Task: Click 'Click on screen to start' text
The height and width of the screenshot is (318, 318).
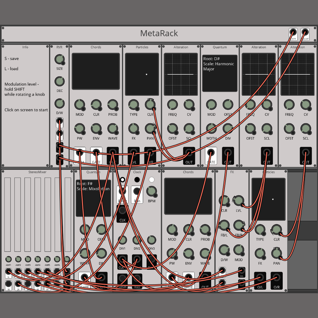Action: (x=26, y=110)
